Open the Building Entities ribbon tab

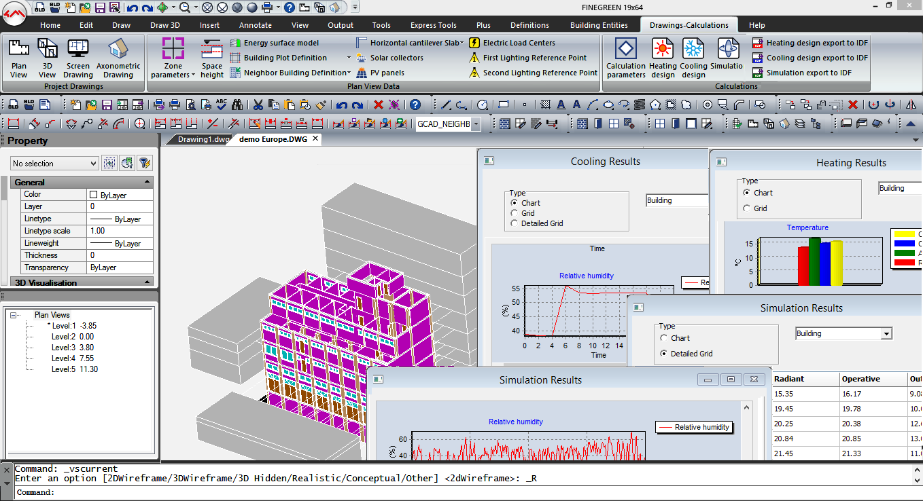pos(599,25)
